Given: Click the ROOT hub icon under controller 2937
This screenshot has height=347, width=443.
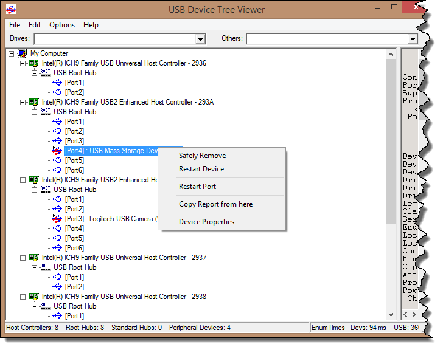Looking at the screenshot, I should point(45,267).
